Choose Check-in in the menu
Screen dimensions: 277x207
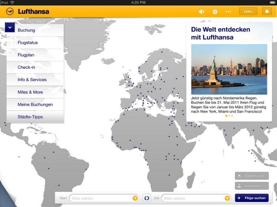click(35, 67)
